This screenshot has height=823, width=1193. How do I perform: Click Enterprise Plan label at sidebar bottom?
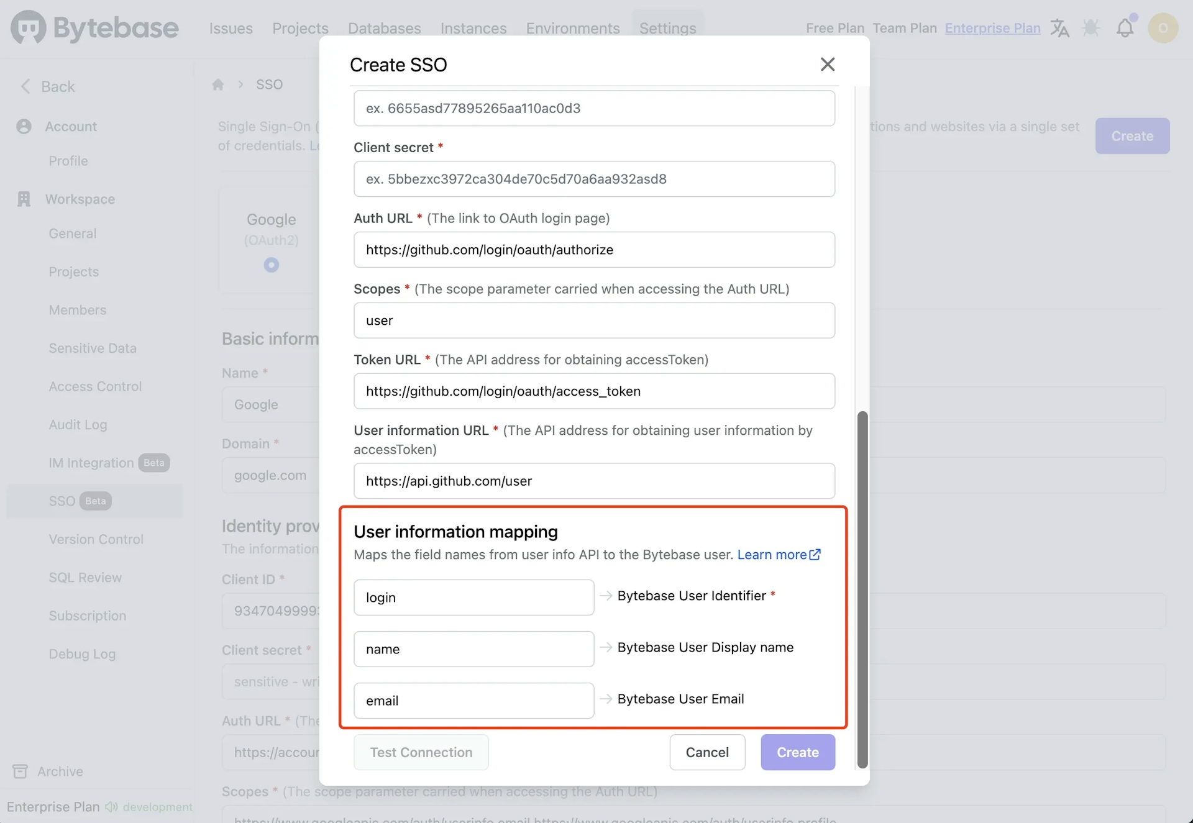pos(53,806)
